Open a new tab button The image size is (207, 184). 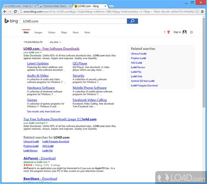[x=111, y=6]
